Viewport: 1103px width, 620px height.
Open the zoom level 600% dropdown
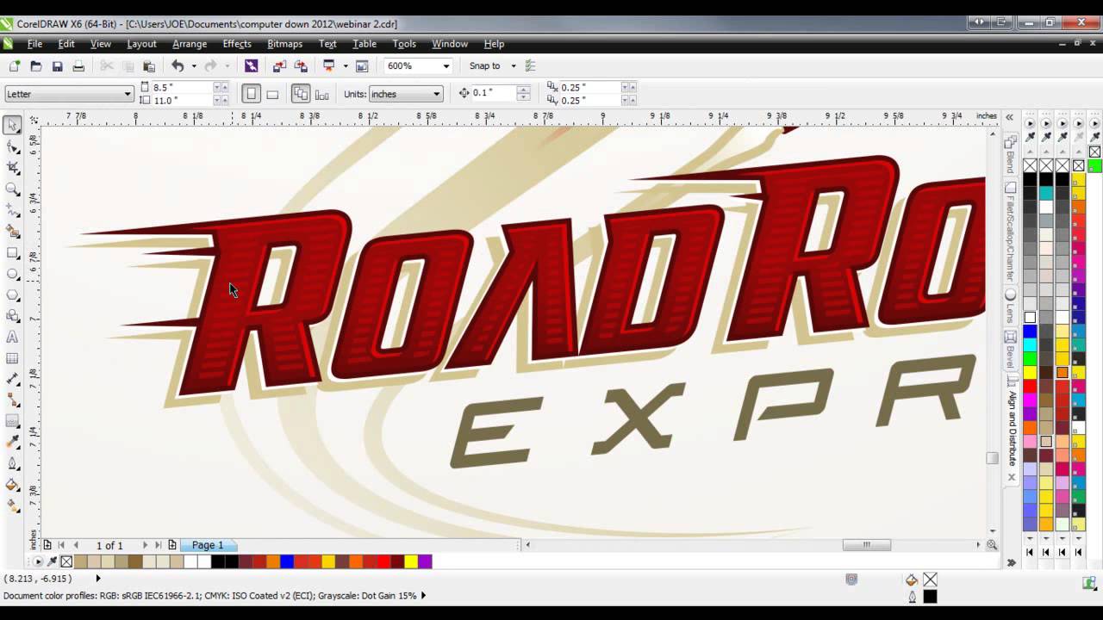coord(446,66)
